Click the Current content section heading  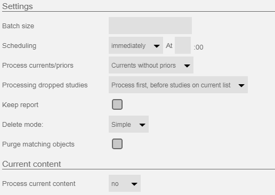(x=31, y=164)
